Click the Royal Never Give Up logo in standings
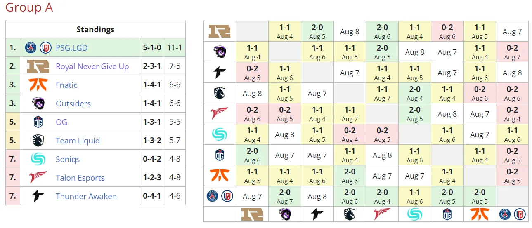The width and height of the screenshot is (532, 228). click(x=38, y=66)
